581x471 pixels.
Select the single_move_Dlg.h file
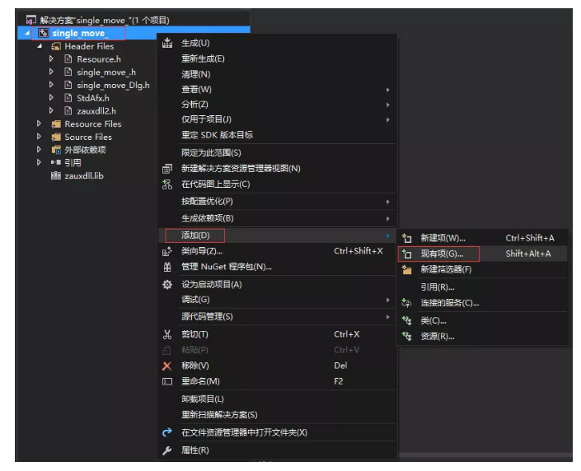(x=114, y=85)
